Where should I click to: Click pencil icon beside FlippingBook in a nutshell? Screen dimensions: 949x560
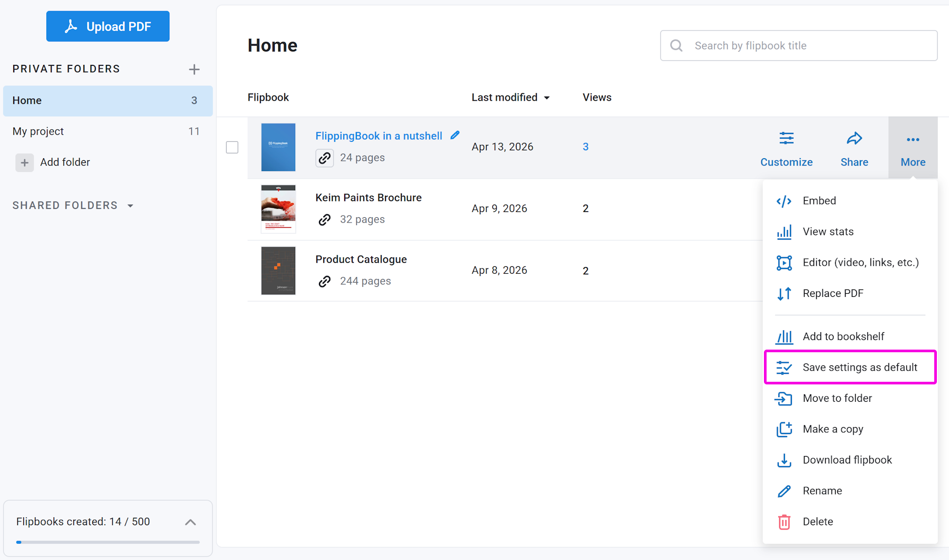pos(455,136)
